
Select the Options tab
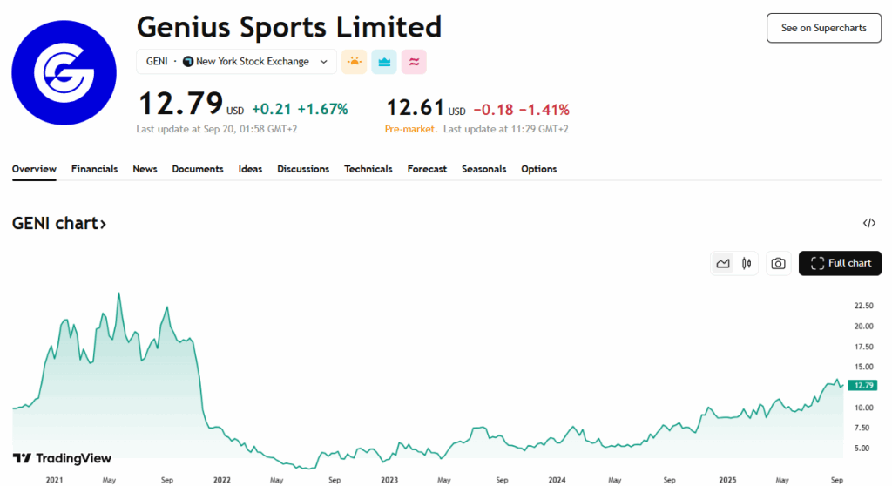pos(538,169)
